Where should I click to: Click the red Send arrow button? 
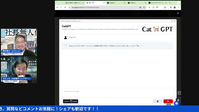click(168, 101)
